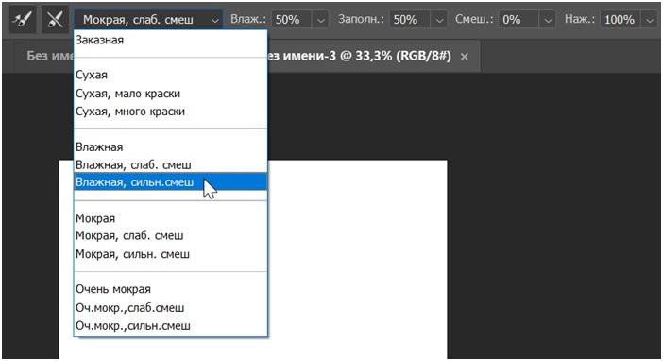Click the Влаж. 50% value field

pos(292,20)
